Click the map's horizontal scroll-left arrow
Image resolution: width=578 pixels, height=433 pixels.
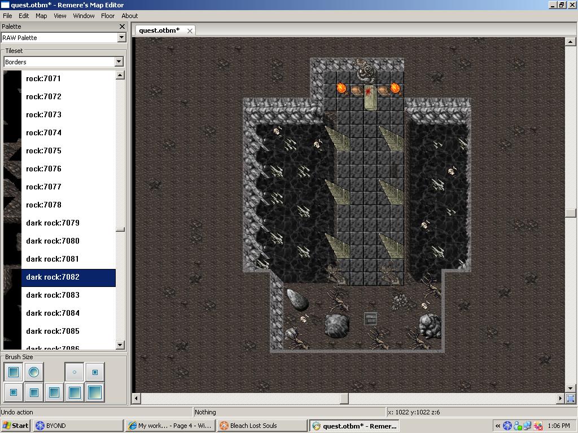point(137,398)
